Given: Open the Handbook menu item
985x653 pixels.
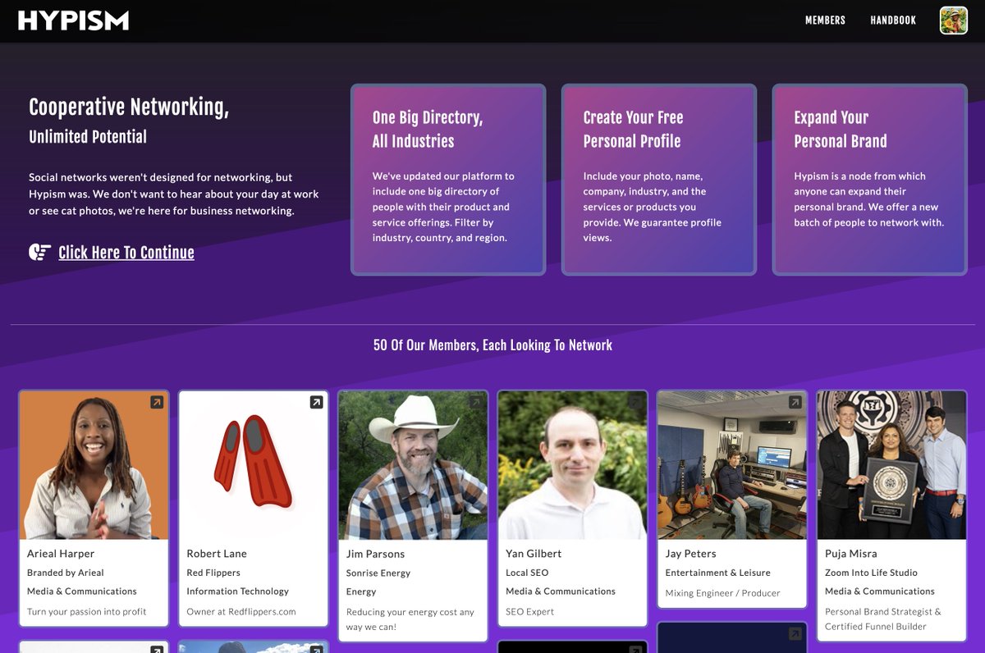Looking at the screenshot, I should 893,21.
